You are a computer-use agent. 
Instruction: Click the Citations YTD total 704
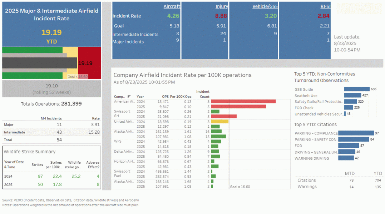[377, 180]
